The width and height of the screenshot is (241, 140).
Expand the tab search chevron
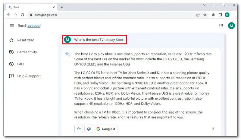tap(204, 5)
